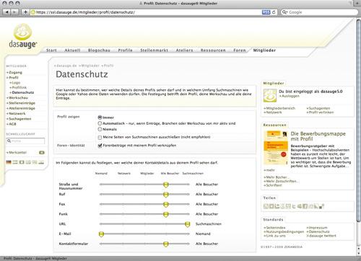Select the German flag
Viewport: 361px width, 261px height.
pyautogui.click(x=9, y=162)
